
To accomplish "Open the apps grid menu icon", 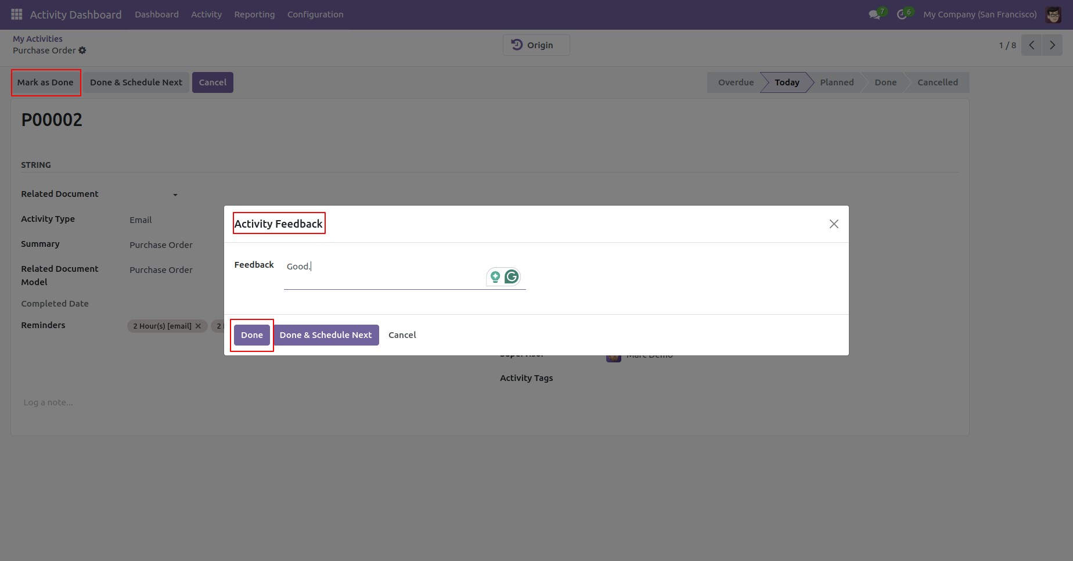I will click(17, 14).
